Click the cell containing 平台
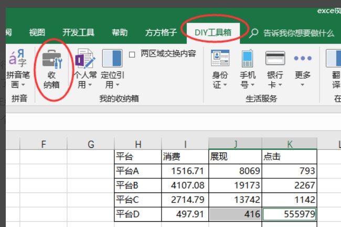341x227 pixels. coord(138,157)
